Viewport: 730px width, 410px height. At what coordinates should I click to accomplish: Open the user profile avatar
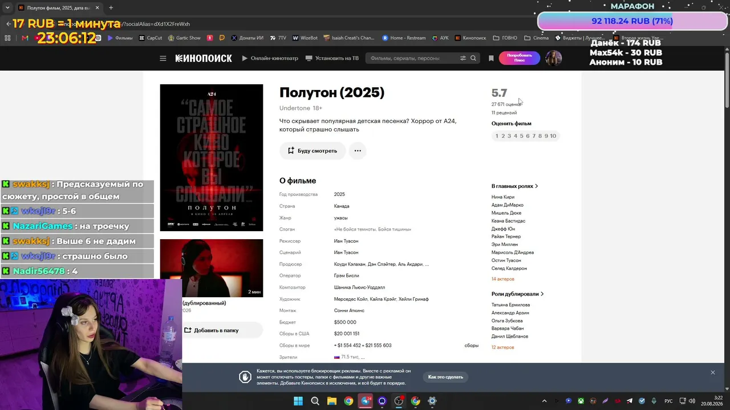pyautogui.click(x=554, y=58)
